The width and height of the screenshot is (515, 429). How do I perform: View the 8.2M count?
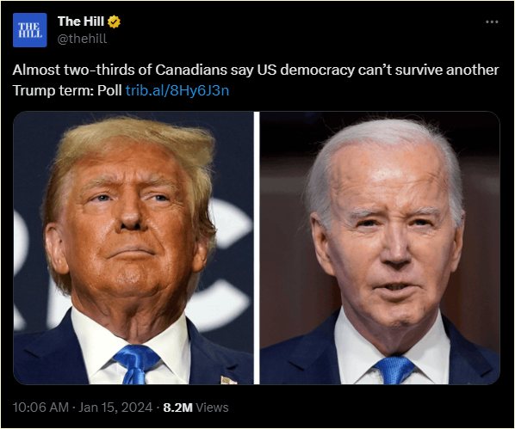coord(177,408)
